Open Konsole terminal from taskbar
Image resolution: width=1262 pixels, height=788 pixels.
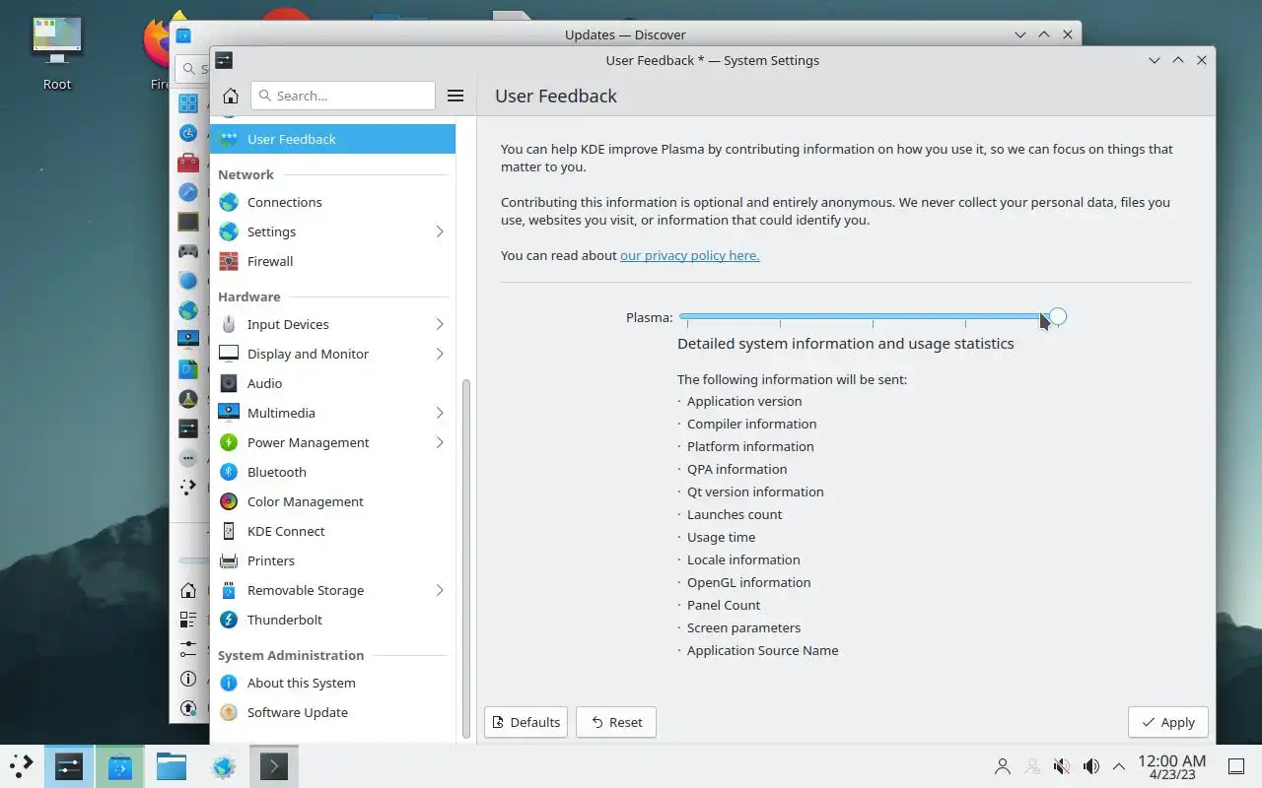click(274, 765)
